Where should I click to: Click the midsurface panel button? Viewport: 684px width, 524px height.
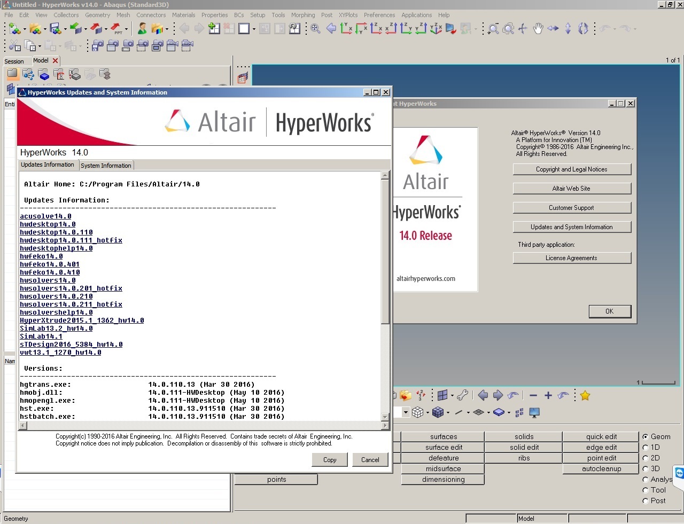coord(443,469)
